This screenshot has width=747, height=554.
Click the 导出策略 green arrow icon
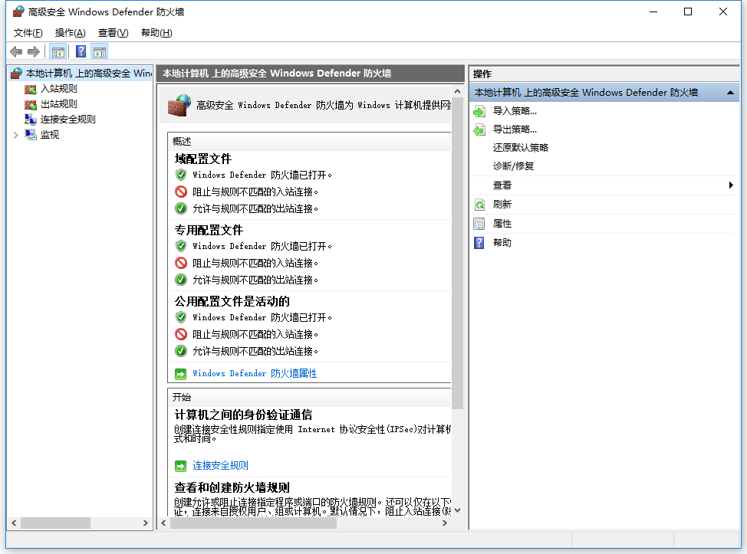[479, 129]
